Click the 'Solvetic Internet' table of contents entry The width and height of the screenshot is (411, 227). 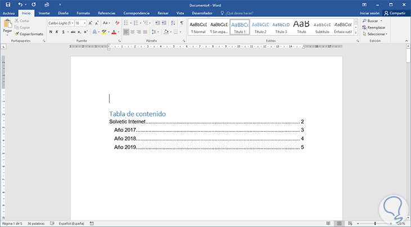206,122
